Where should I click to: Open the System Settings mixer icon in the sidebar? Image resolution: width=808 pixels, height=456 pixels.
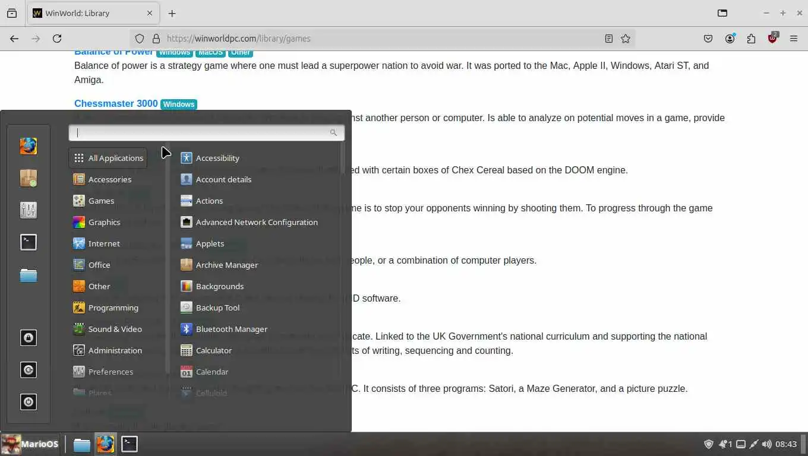pos(29,210)
